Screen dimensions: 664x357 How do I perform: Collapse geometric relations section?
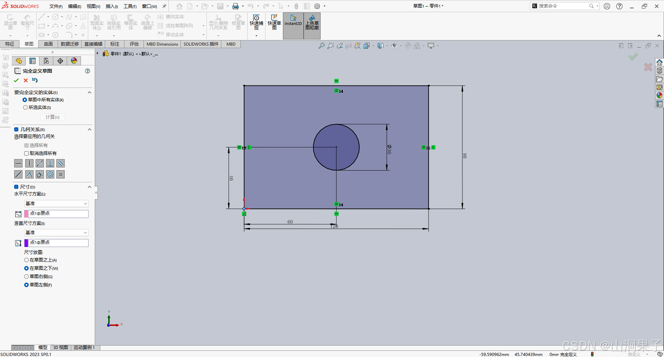click(x=90, y=129)
